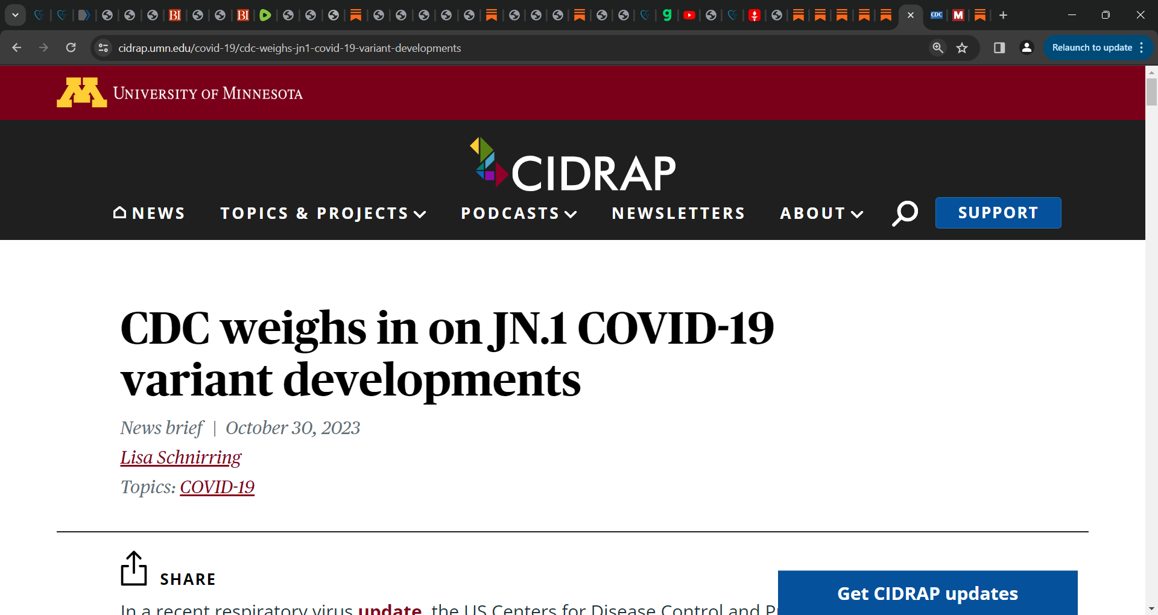Screen dimensions: 1158x615
Task: Click the Share icon above the article
Action: [x=134, y=567]
